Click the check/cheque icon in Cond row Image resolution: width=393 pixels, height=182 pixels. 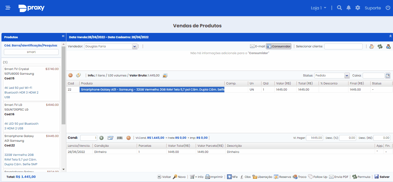pyautogui.click(x=110, y=138)
